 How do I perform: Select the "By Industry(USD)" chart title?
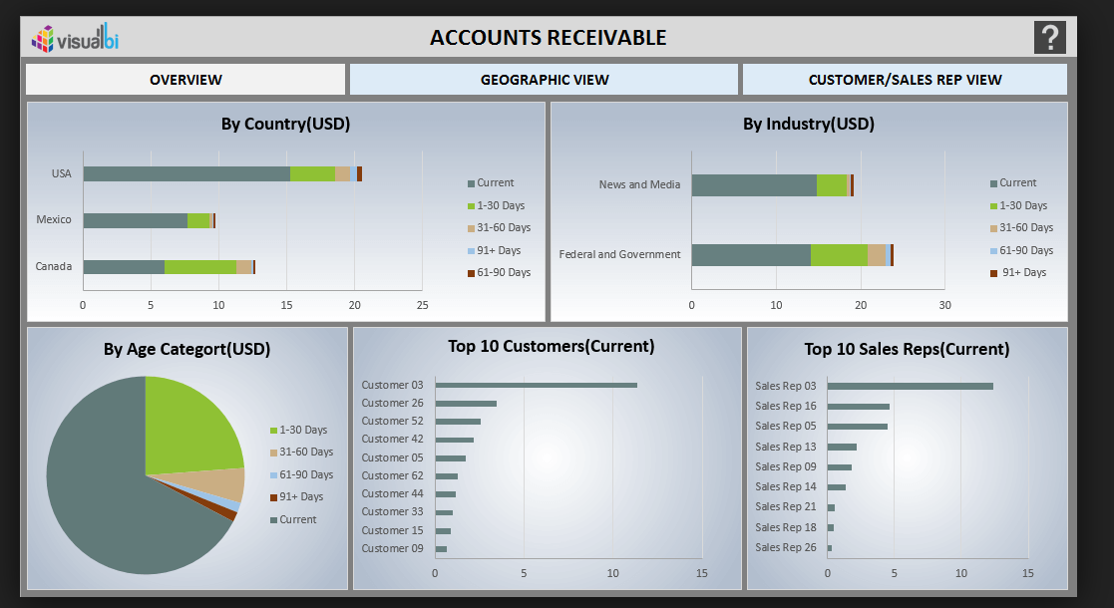[x=809, y=125]
